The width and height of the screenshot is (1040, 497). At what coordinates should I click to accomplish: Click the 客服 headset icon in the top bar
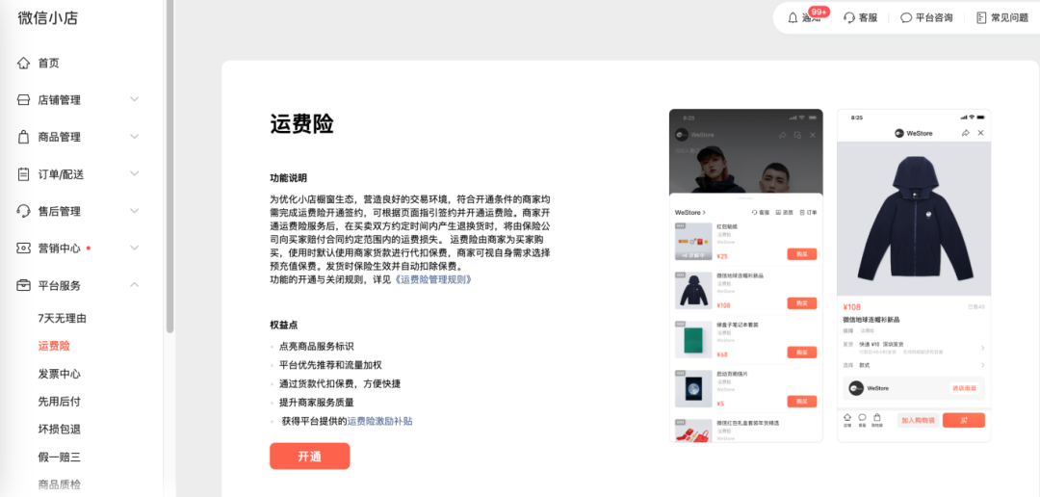849,18
